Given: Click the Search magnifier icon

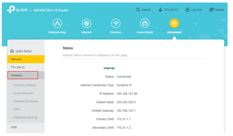Looking at the screenshot, I should pos(138,10).
